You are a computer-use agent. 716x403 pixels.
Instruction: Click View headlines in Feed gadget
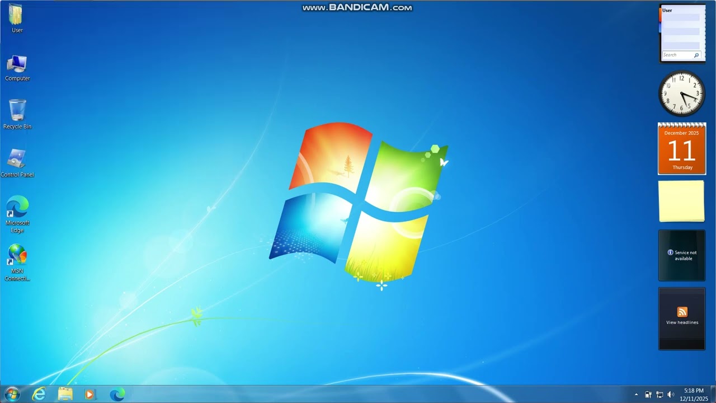682,322
